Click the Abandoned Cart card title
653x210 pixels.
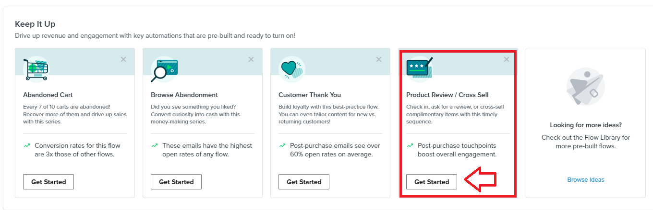(x=48, y=95)
